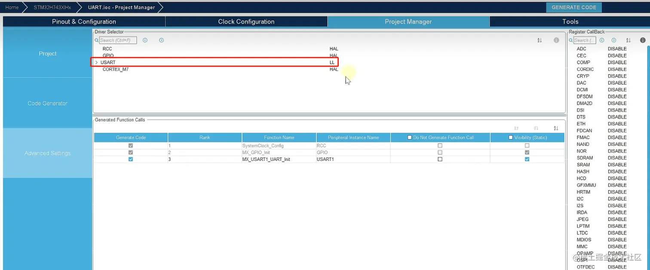Toggle static visibility for MX_GPIO_Init
The image size is (650, 270).
527,152
